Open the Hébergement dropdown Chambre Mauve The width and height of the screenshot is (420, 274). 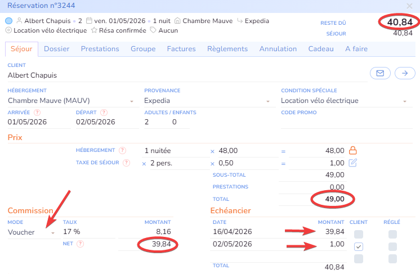(70, 101)
